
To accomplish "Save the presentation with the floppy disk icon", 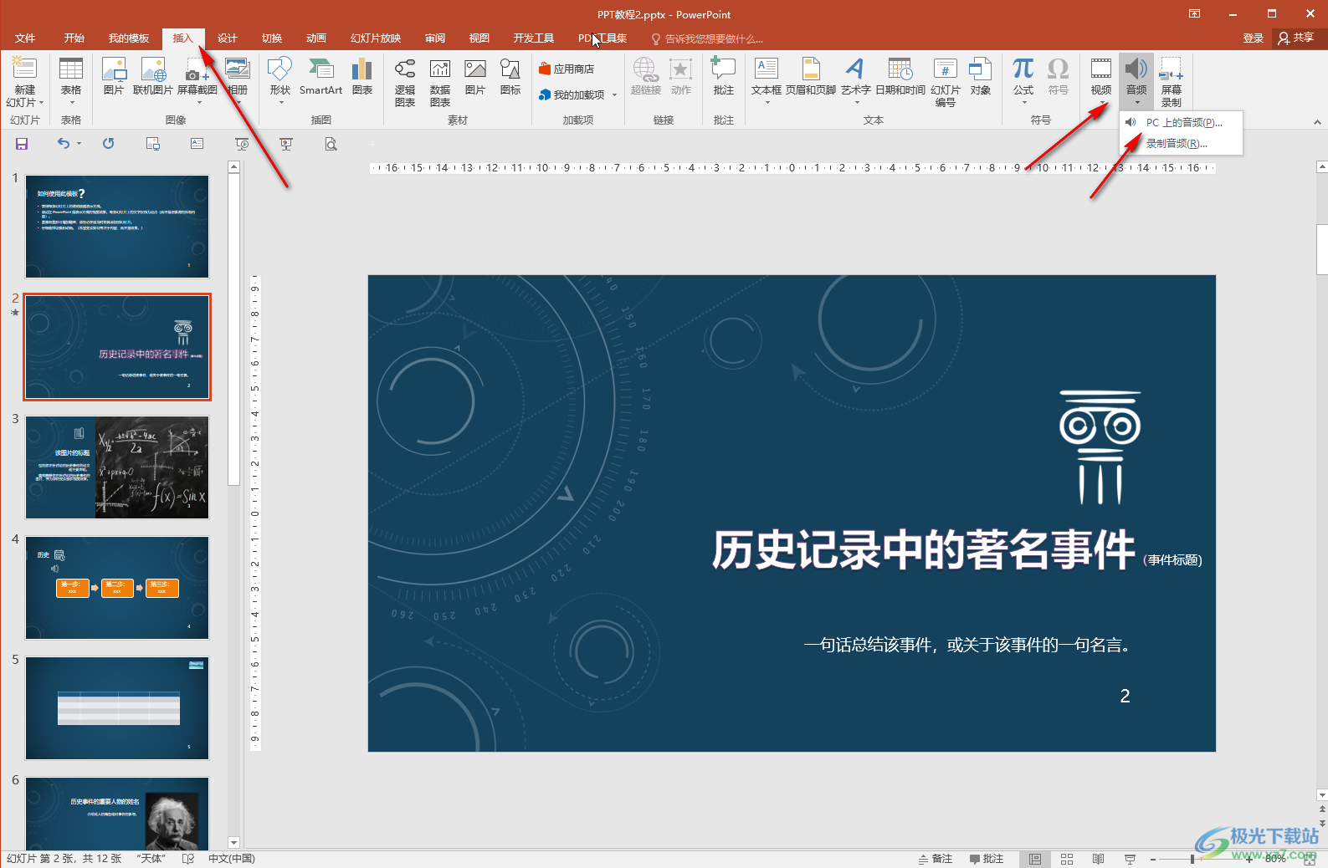I will [22, 144].
